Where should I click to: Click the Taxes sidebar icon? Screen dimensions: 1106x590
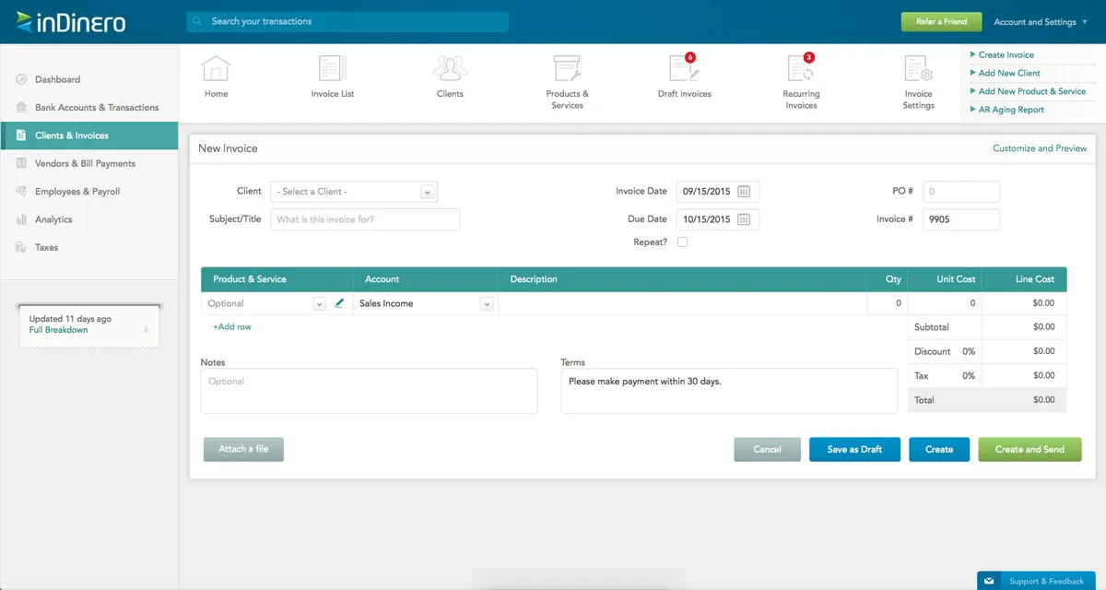pyautogui.click(x=21, y=247)
